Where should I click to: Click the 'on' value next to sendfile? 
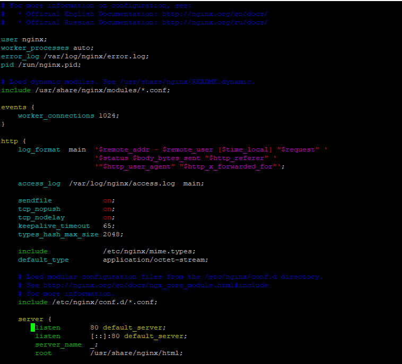[x=107, y=200]
